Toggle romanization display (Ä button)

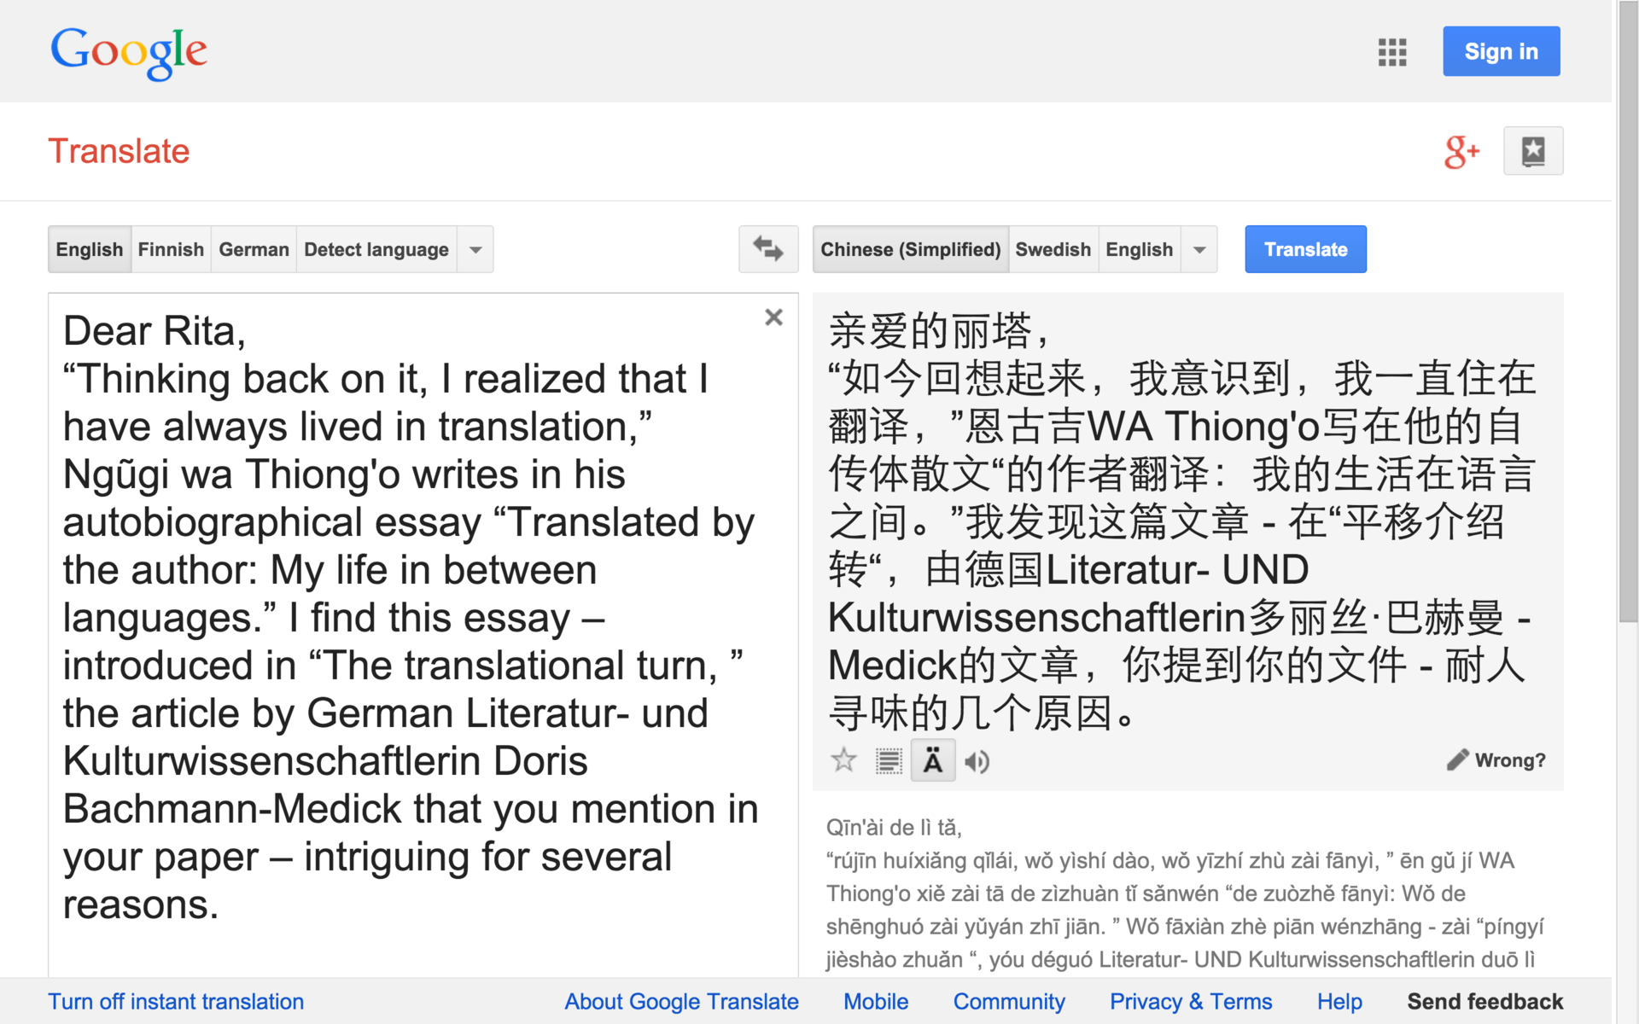[932, 760]
